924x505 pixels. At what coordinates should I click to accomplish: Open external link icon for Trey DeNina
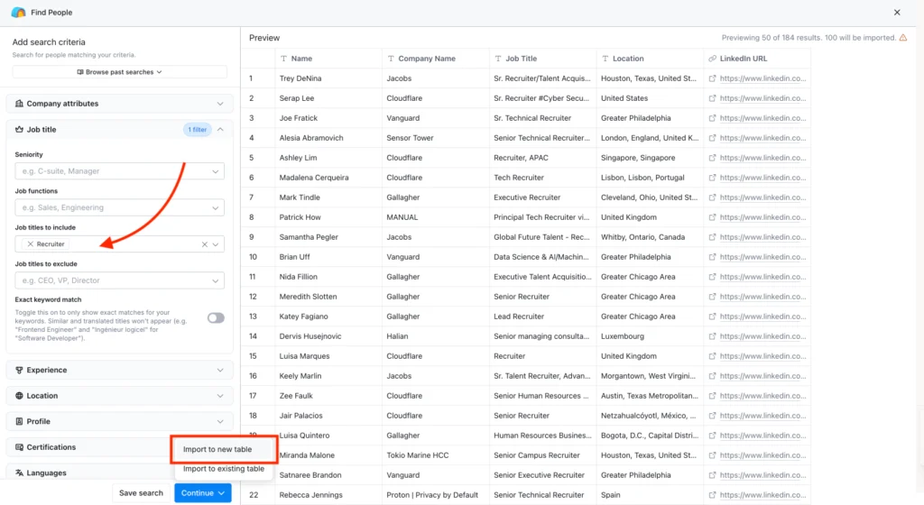tap(713, 78)
